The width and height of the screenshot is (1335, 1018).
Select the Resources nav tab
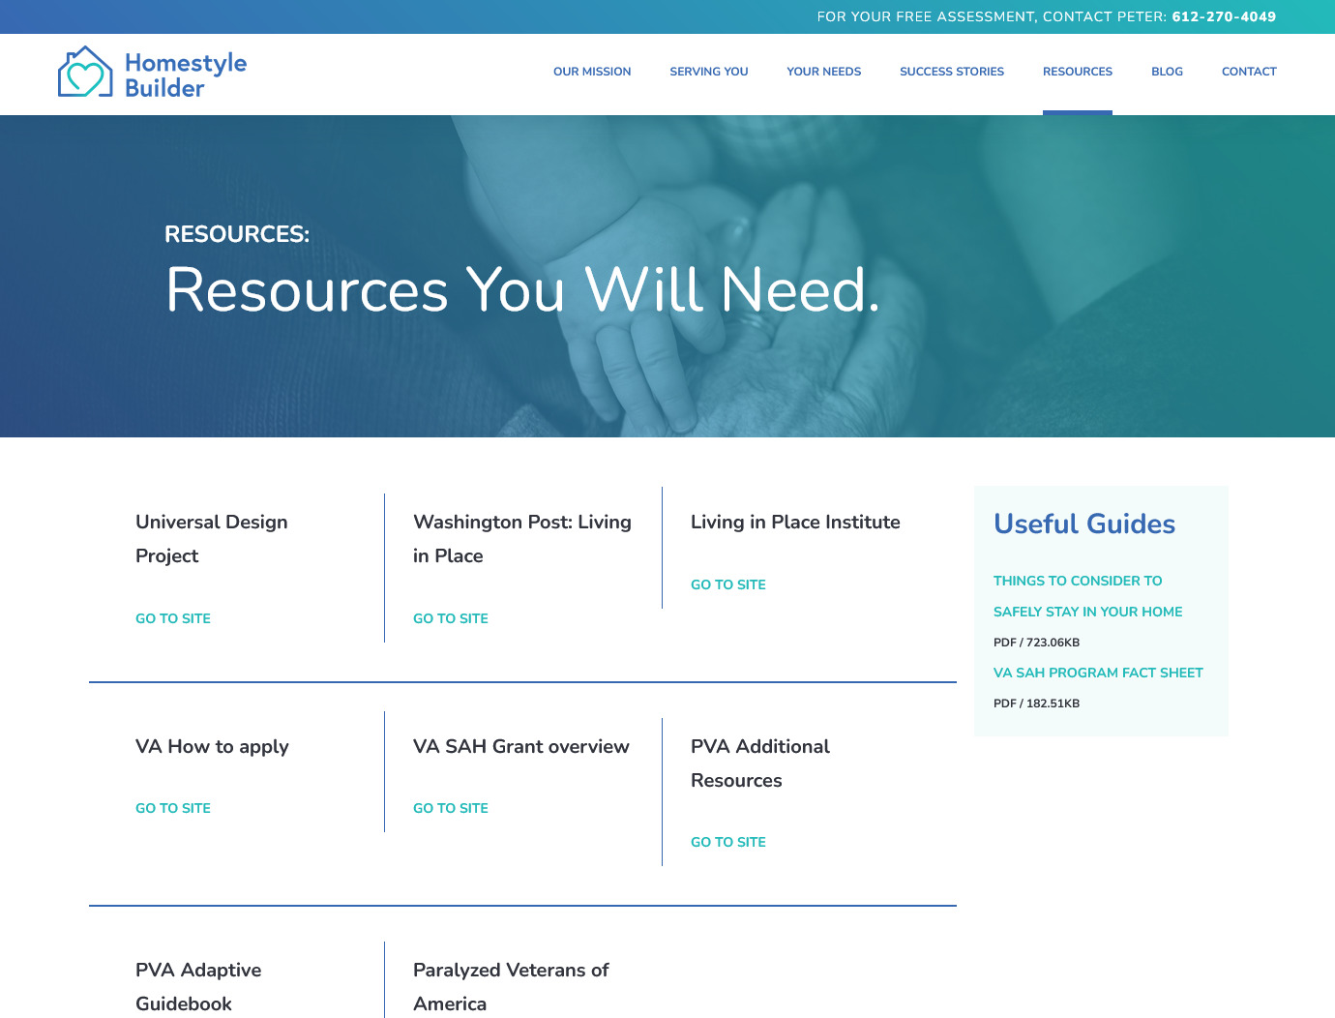[1078, 72]
